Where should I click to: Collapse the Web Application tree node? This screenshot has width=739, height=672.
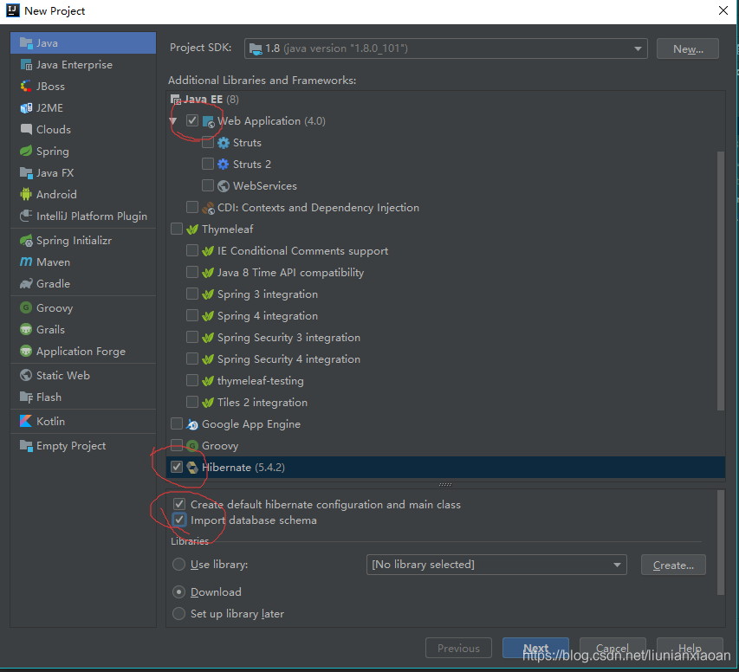173,121
